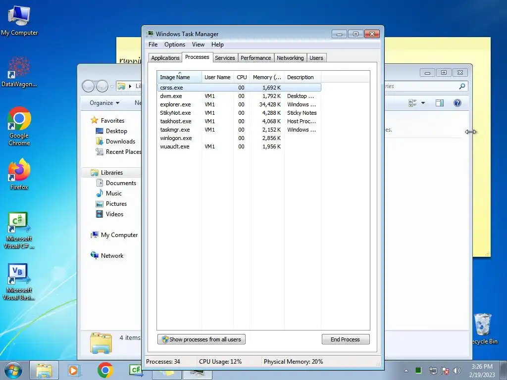Open the Options menu in Task Manager
Viewport: 507px width, 380px height.
[175, 45]
